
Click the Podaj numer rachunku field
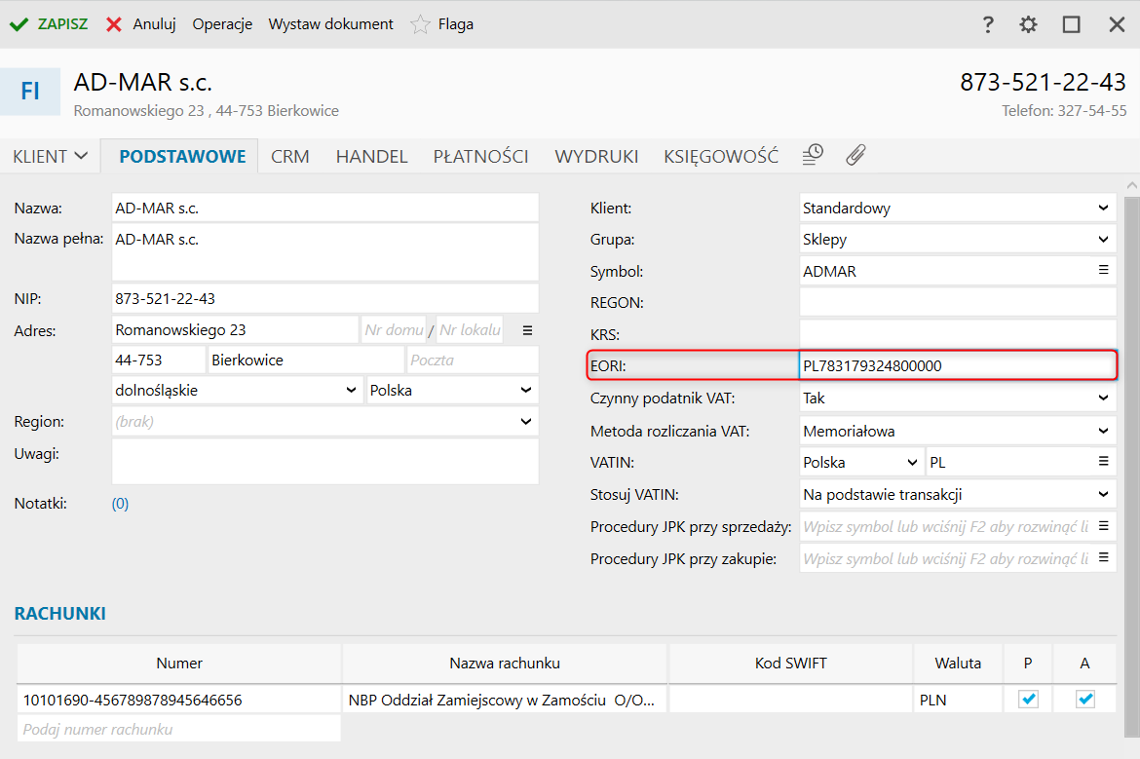pyautogui.click(x=179, y=729)
